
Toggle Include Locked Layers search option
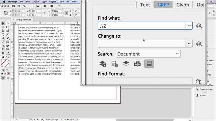[103, 64]
